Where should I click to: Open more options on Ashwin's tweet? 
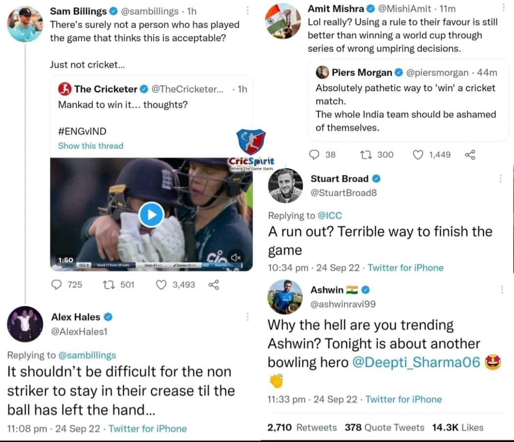pos(502,290)
